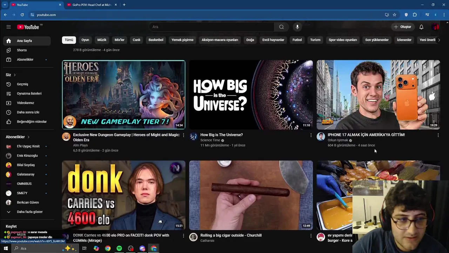Open options menu for Heroes video
The height and width of the screenshot is (253, 449).
(x=183, y=135)
